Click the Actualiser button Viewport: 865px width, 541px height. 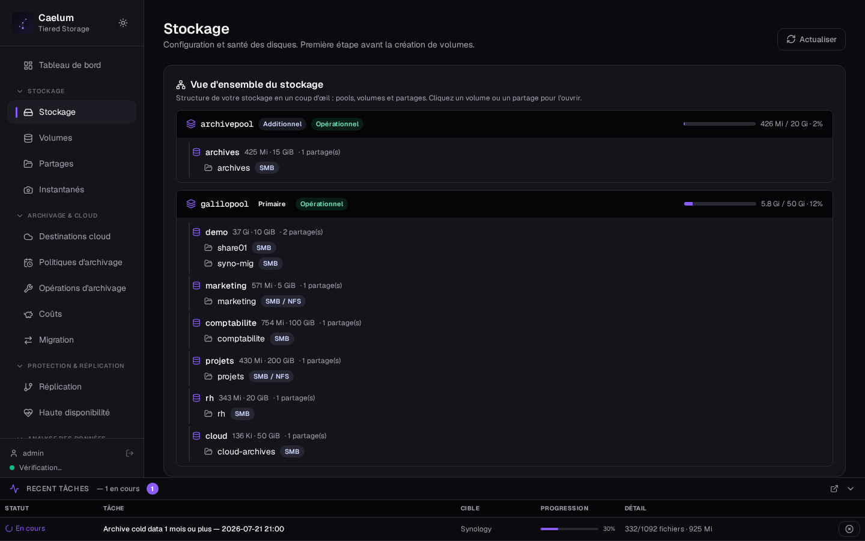pos(812,39)
